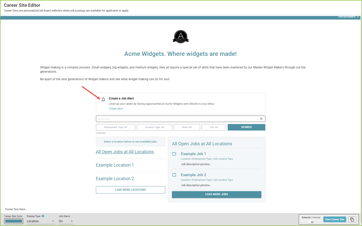Click the Create alert link
This screenshot has height=226, width=362.
116,108
